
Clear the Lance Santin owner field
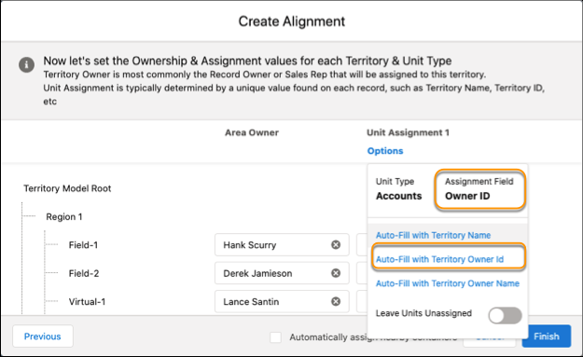[336, 302]
